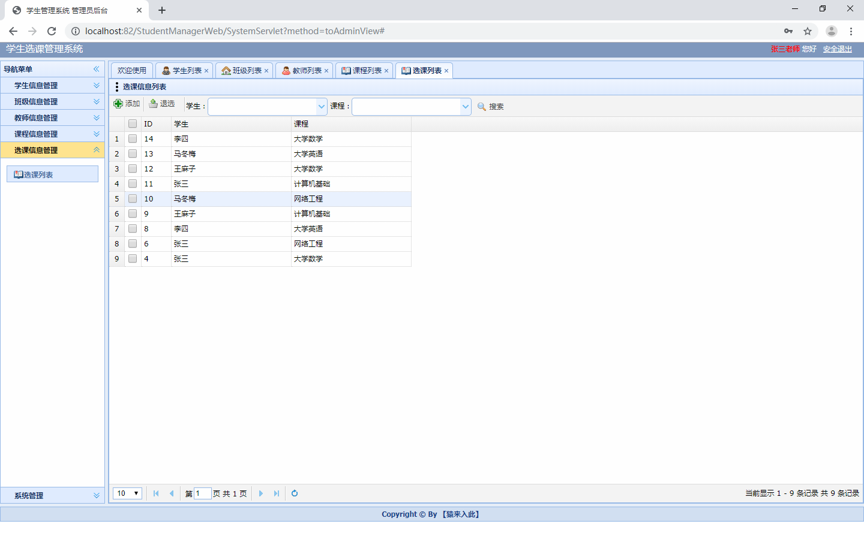Open 选课列表 in the sidebar

coord(52,174)
